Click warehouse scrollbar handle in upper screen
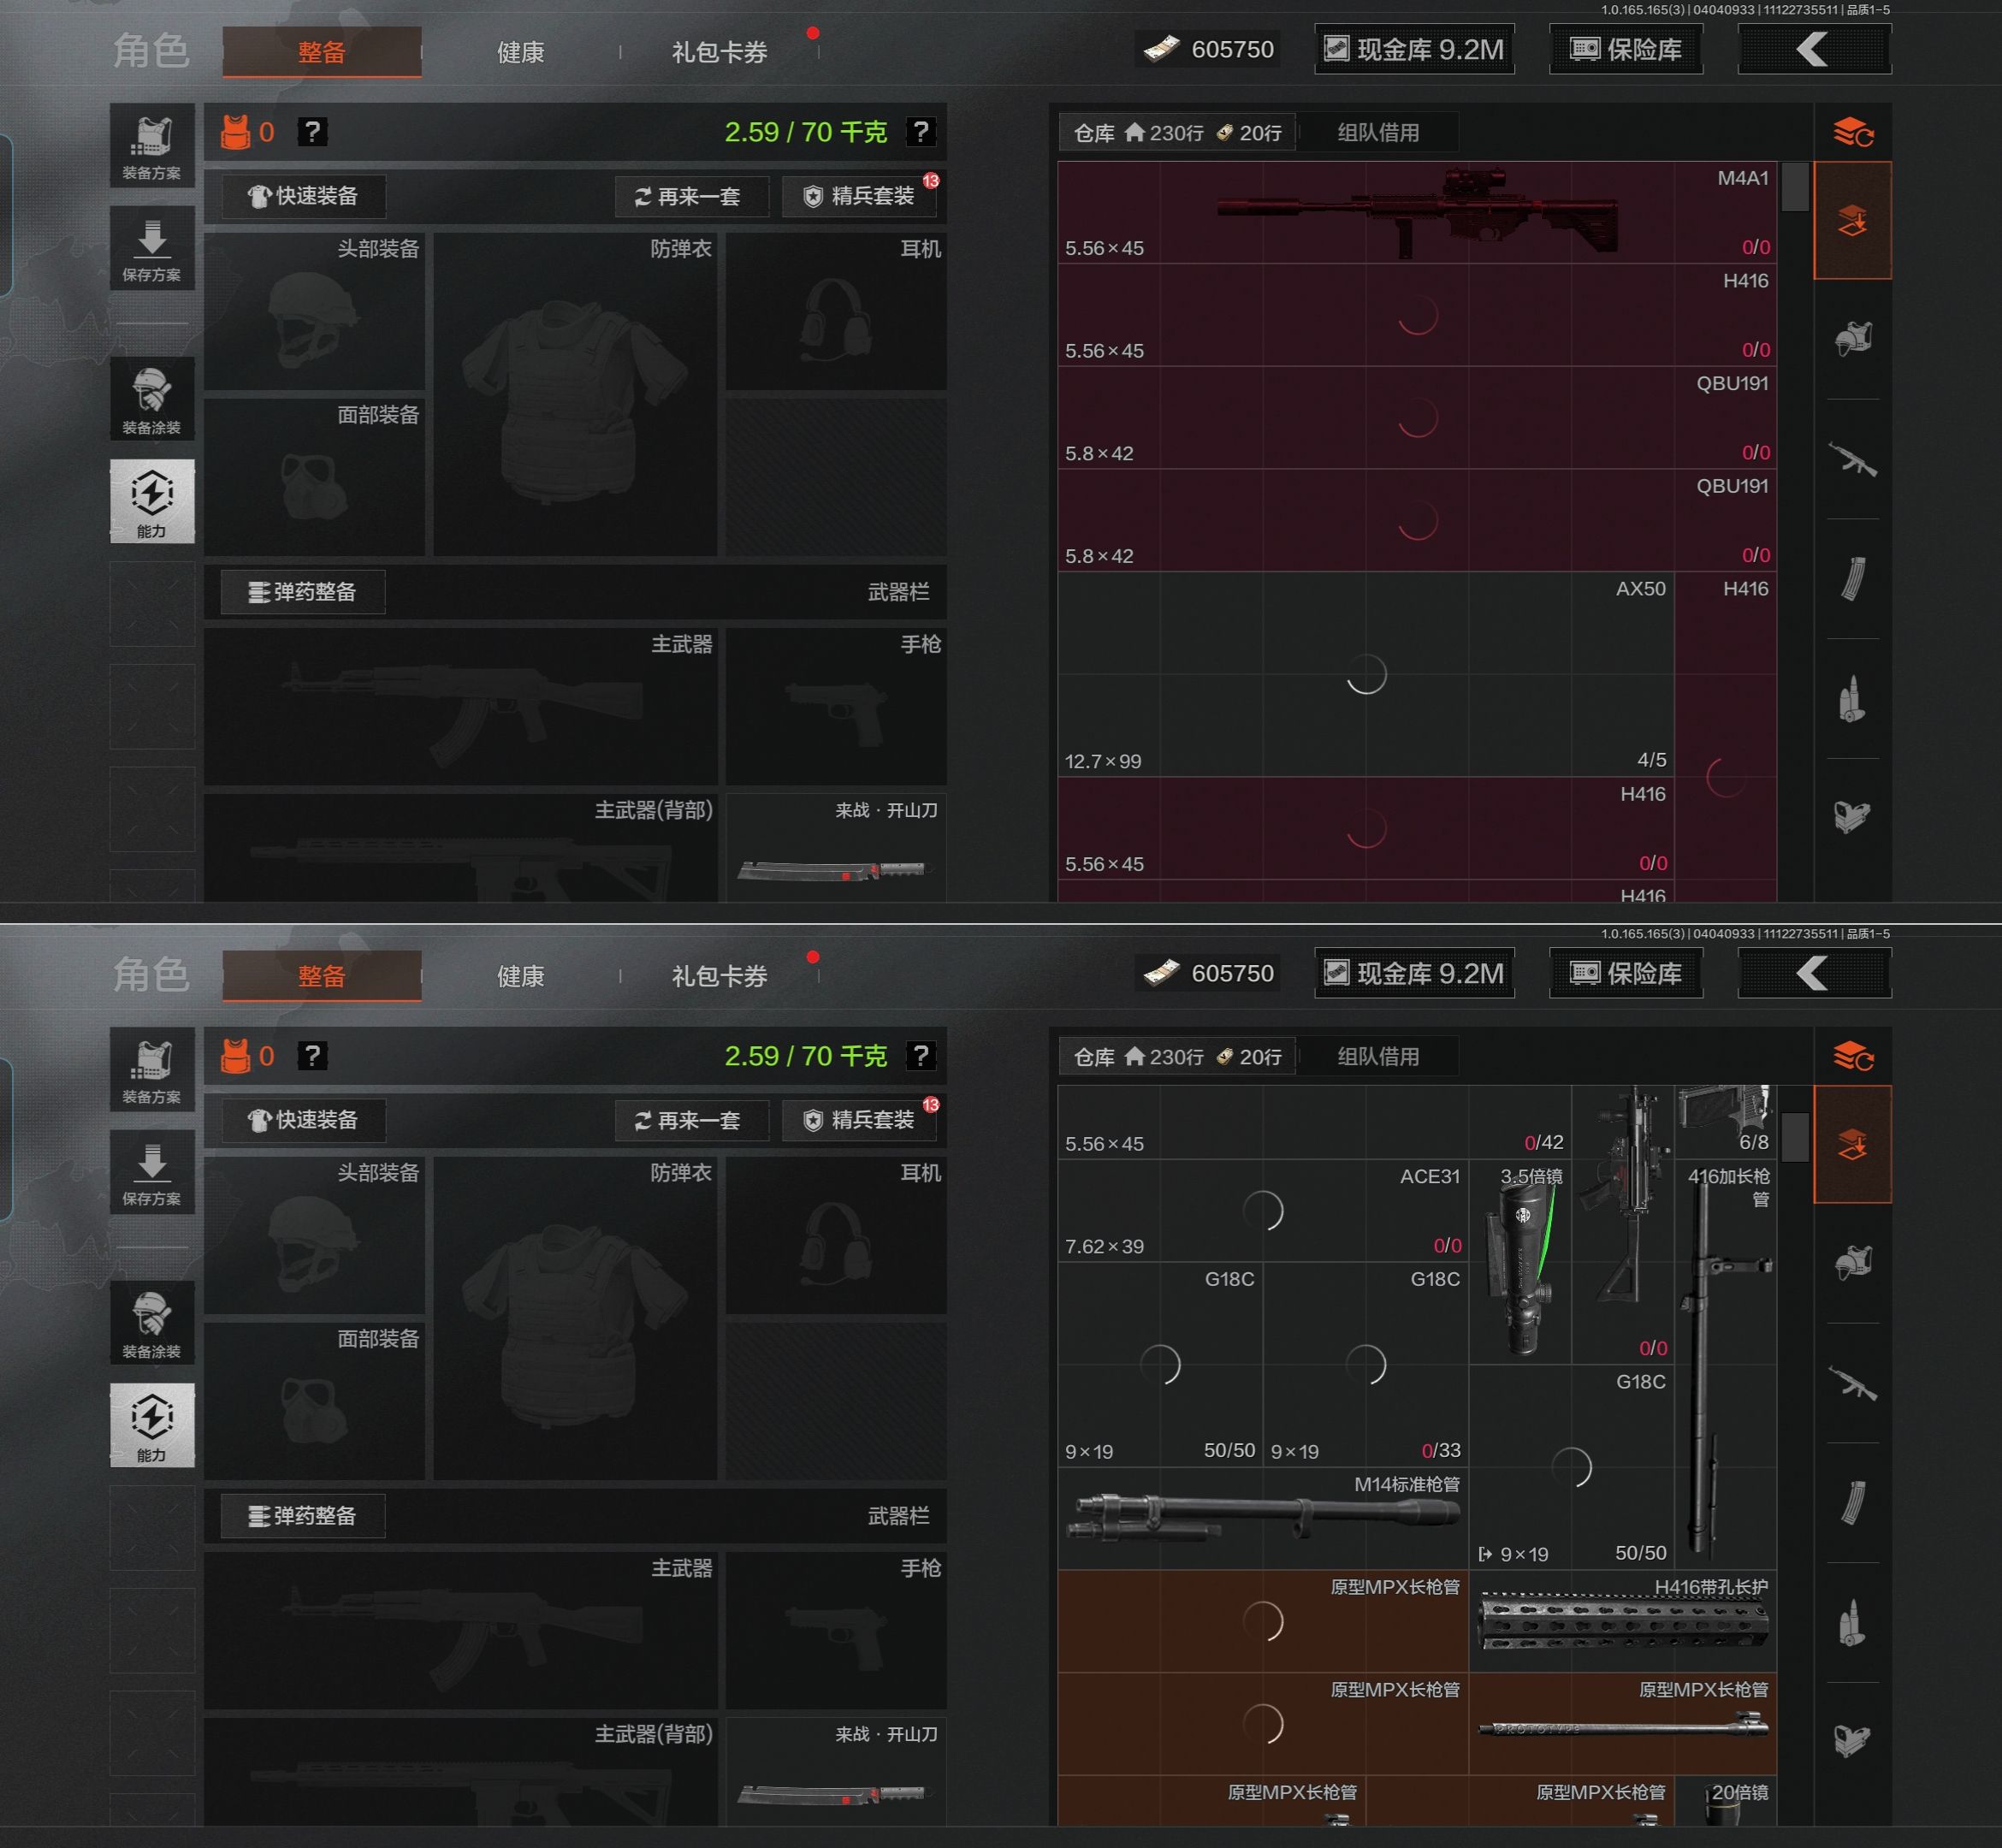Image resolution: width=2002 pixels, height=1848 pixels. [x=1795, y=187]
